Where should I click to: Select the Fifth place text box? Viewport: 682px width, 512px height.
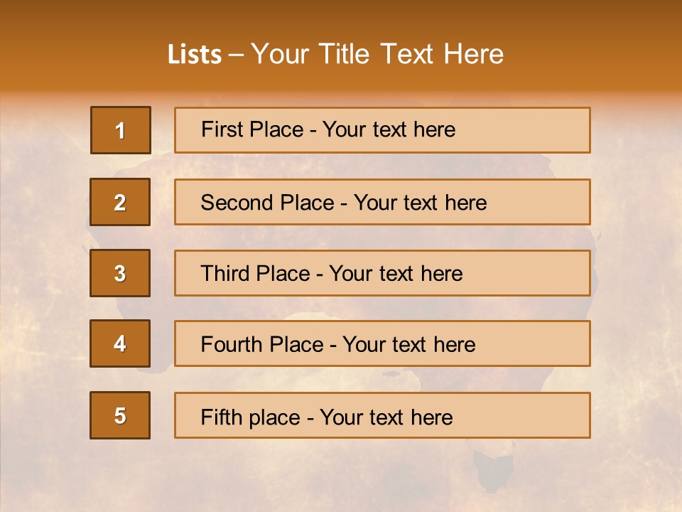(x=382, y=415)
